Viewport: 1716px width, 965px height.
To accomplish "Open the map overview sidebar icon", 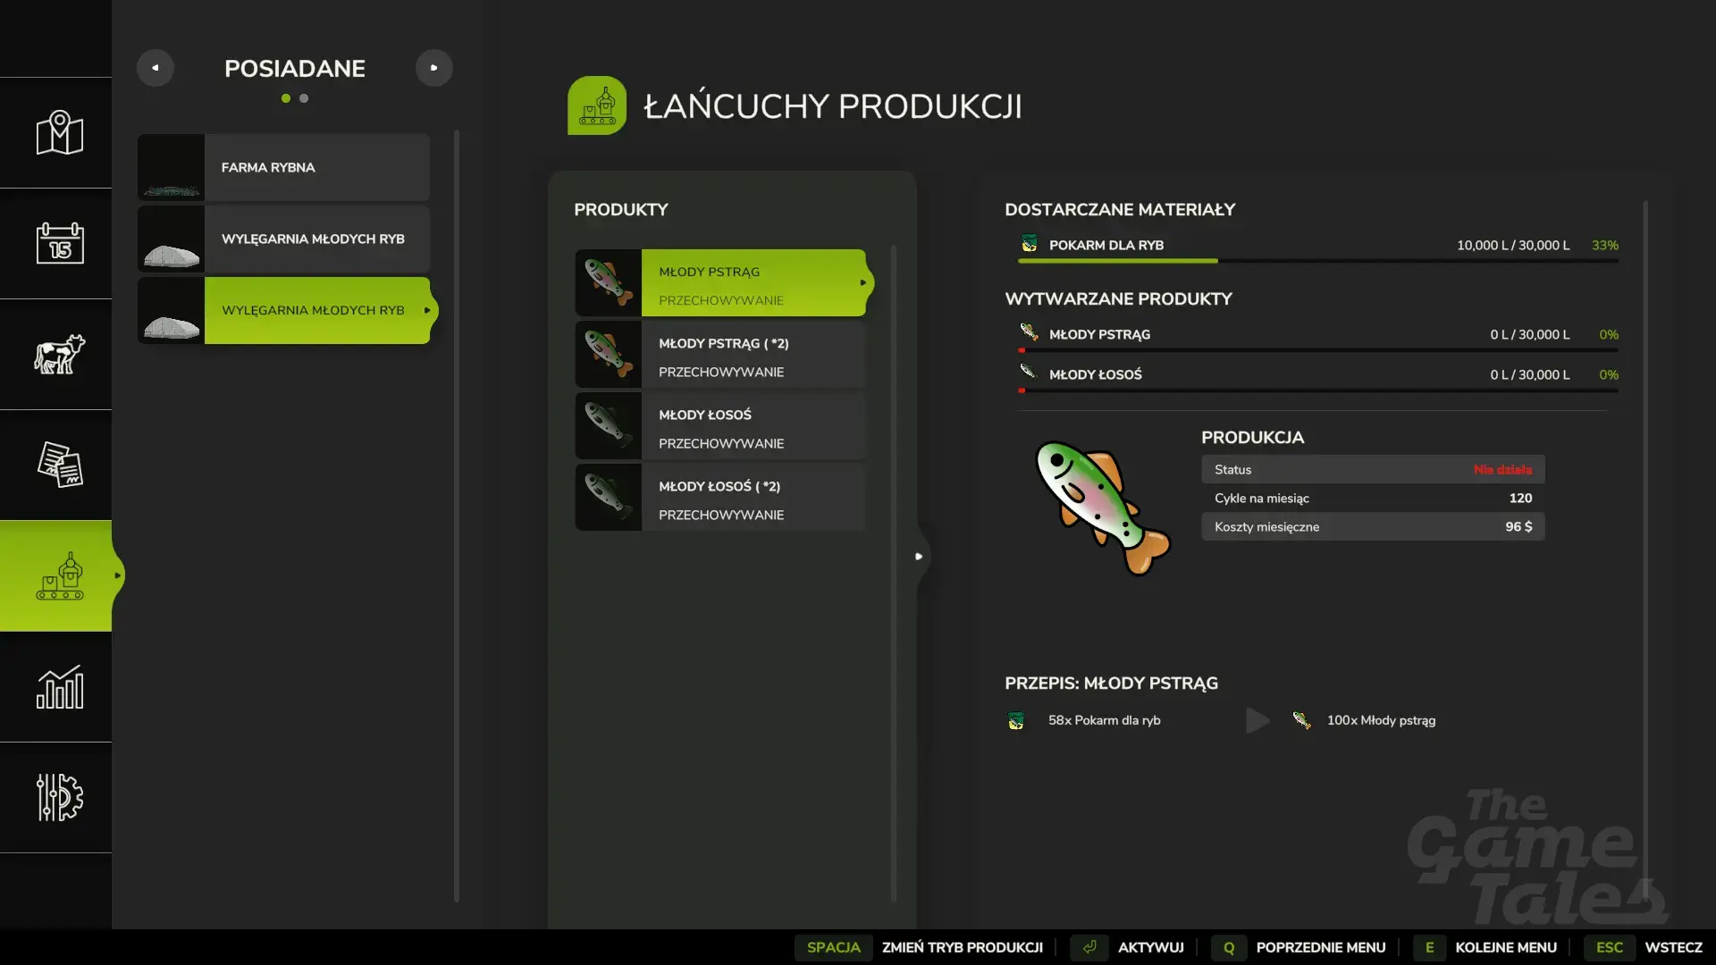I will coord(59,133).
